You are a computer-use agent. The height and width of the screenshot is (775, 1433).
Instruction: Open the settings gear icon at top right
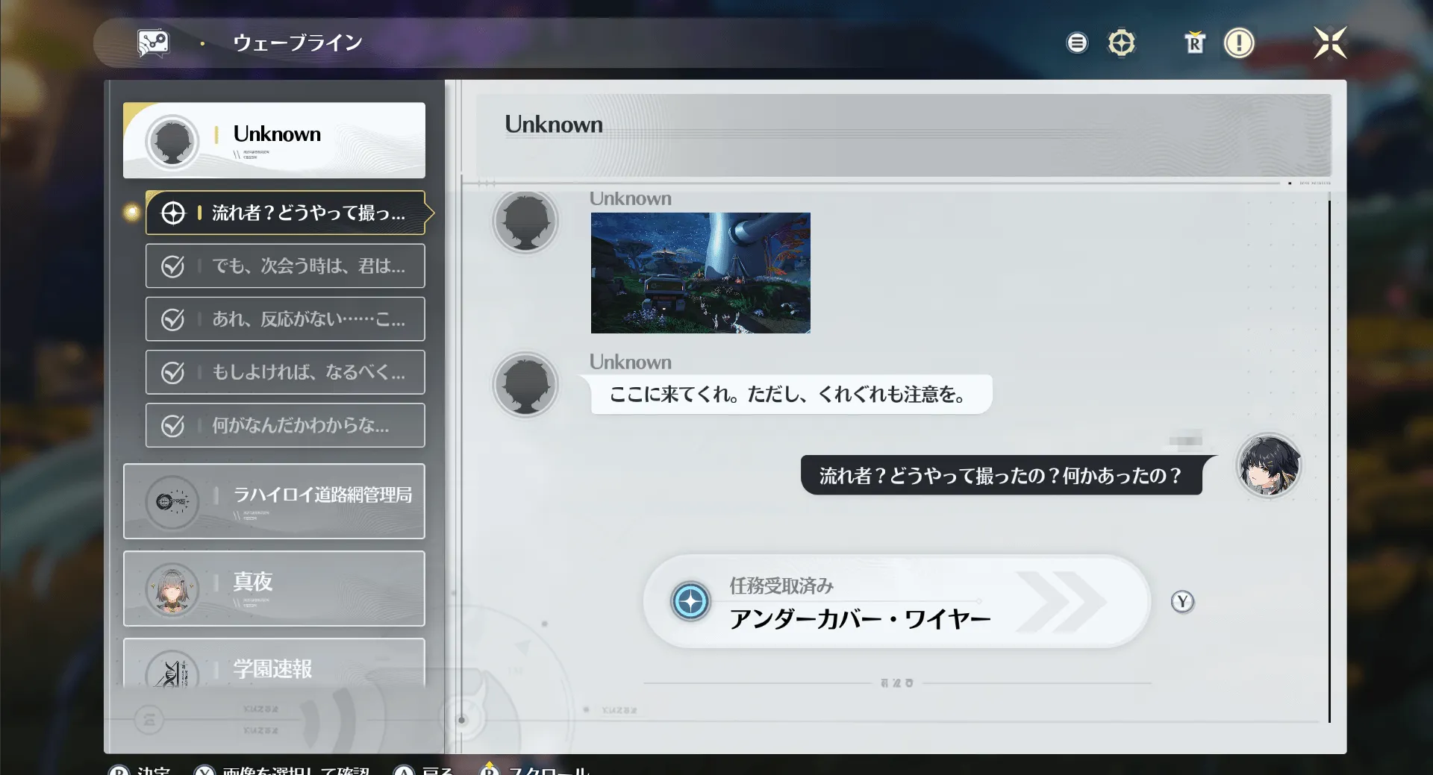point(1122,43)
